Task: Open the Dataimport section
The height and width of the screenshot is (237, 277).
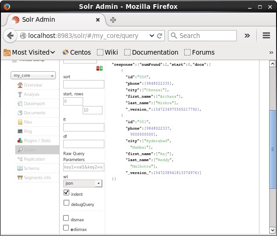Action: point(34,104)
